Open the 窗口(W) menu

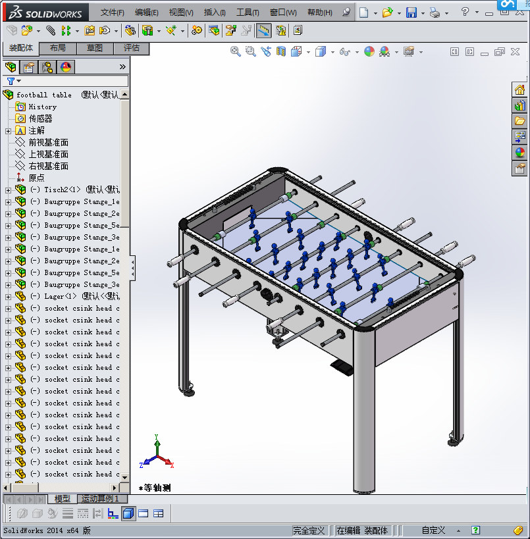(x=283, y=13)
